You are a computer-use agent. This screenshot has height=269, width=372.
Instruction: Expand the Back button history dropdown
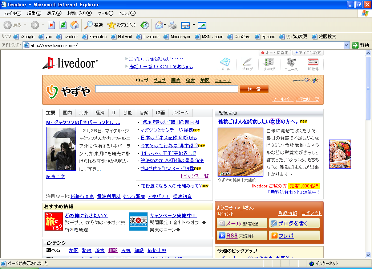[x=25, y=25]
